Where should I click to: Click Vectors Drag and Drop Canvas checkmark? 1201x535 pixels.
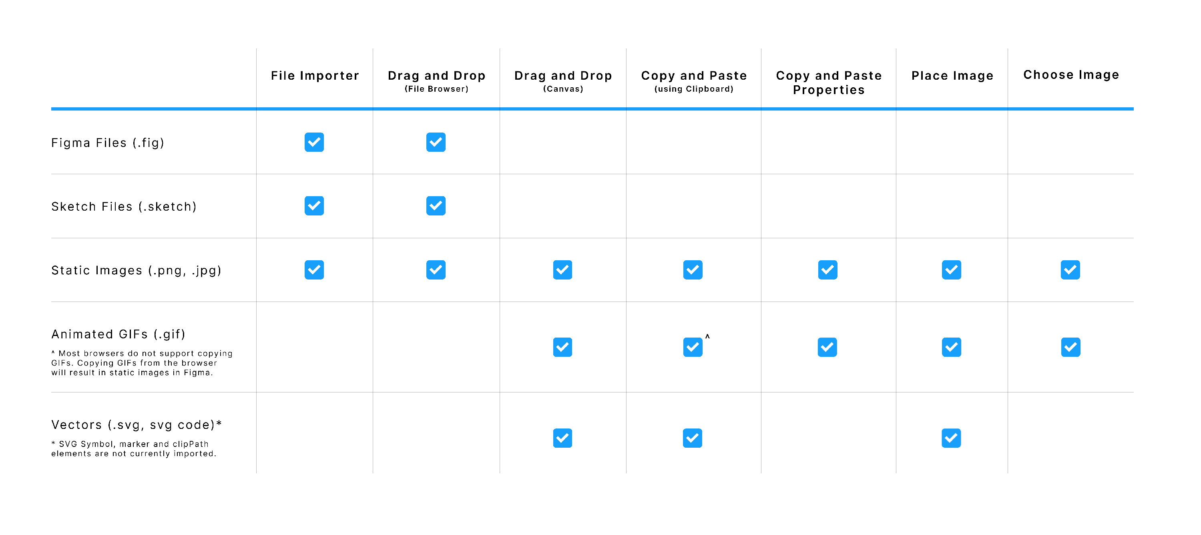(563, 438)
